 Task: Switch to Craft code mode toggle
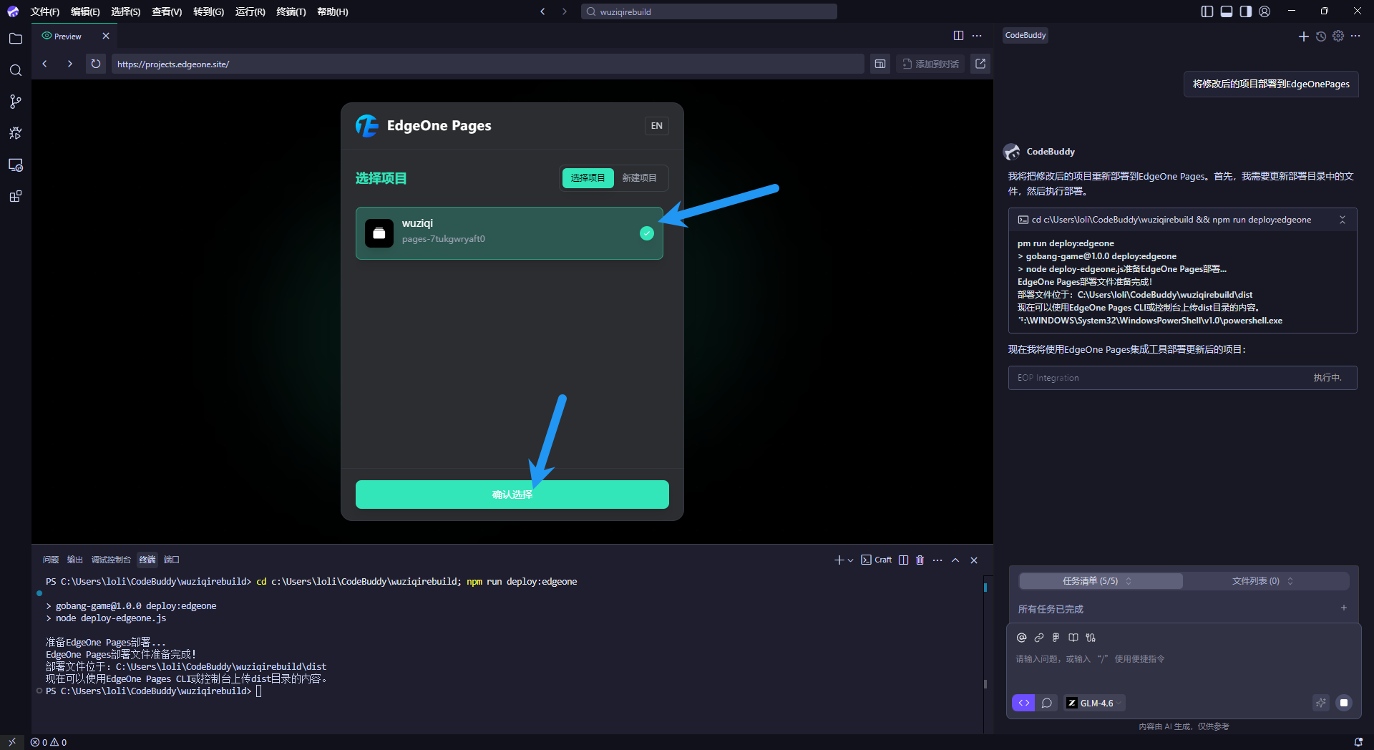tap(1023, 703)
